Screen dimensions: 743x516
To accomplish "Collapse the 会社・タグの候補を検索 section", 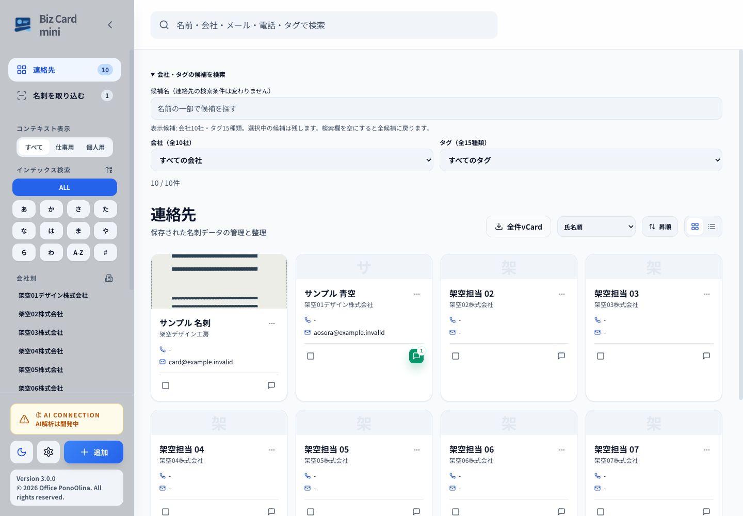I will tap(188, 74).
